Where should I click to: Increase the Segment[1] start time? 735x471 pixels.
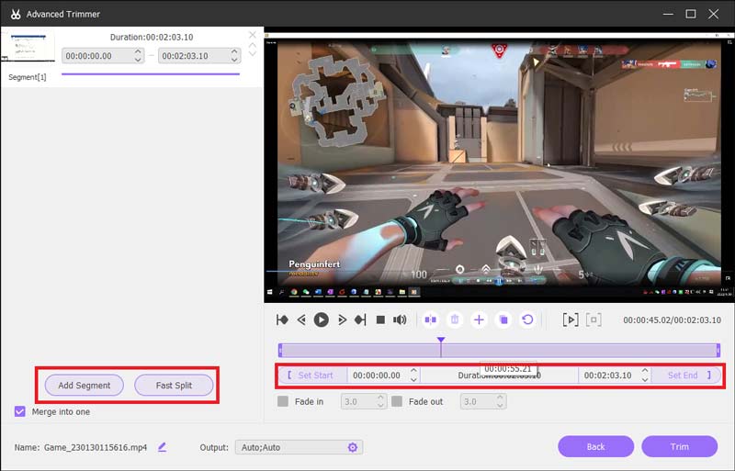[x=138, y=52]
